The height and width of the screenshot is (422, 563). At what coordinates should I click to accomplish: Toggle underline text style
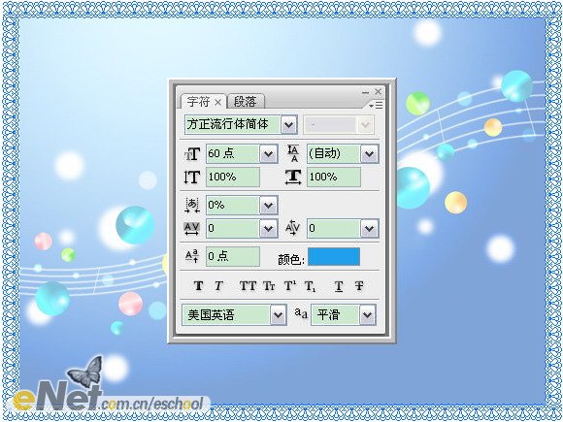(338, 286)
